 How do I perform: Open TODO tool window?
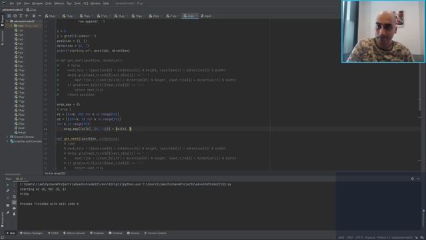(x=53, y=233)
